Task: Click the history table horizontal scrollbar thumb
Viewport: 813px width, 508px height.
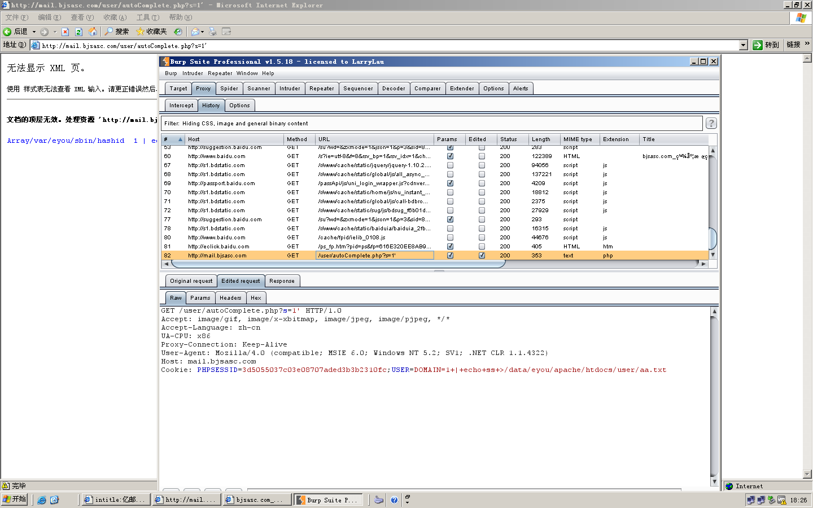Action: click(338, 264)
